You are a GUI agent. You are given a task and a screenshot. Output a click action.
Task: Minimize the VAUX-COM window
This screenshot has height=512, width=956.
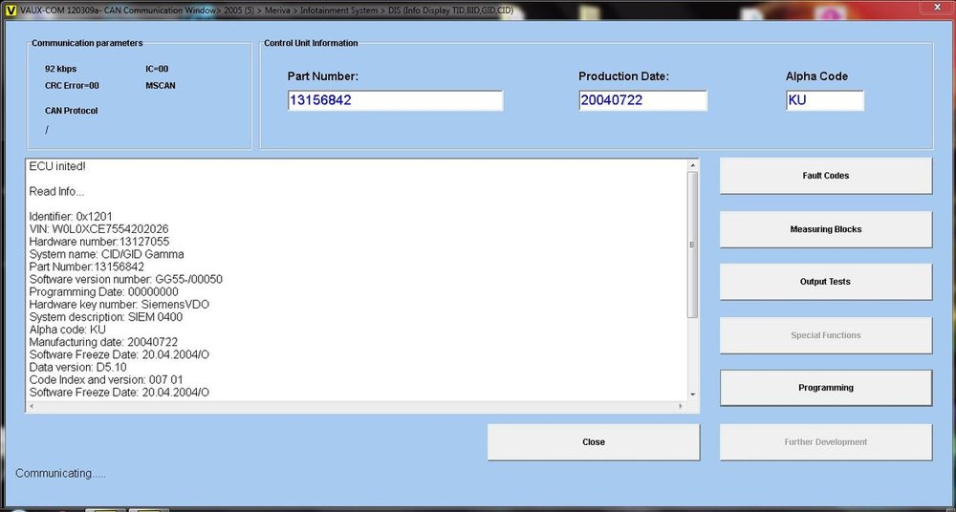895,7
